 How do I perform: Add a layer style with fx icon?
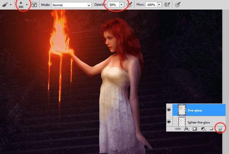pos(186,129)
